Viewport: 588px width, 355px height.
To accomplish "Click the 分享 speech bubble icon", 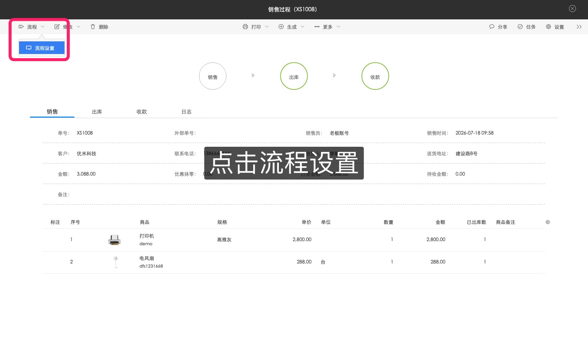I will (492, 27).
